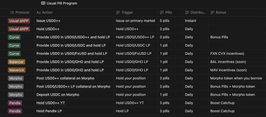Click Curve tag in the USD0/USDC row
The image size is (266, 117).
(x=14, y=45)
